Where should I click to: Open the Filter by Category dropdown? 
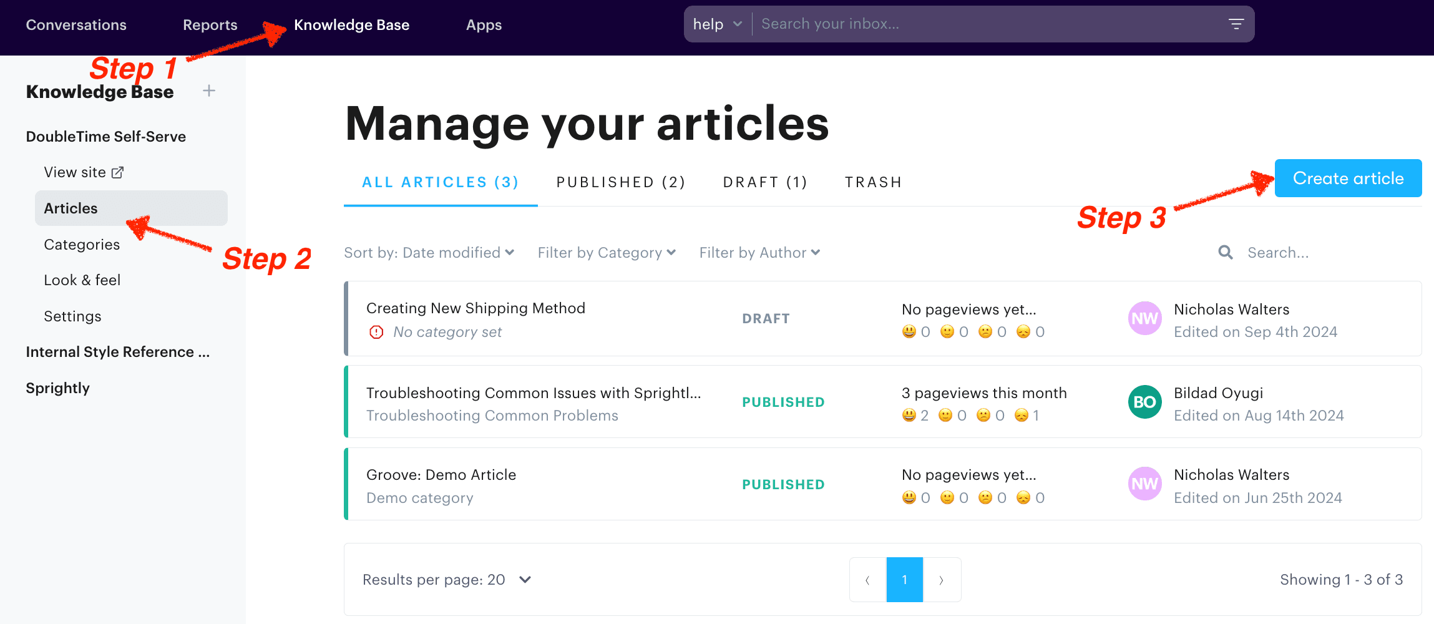pyautogui.click(x=605, y=252)
